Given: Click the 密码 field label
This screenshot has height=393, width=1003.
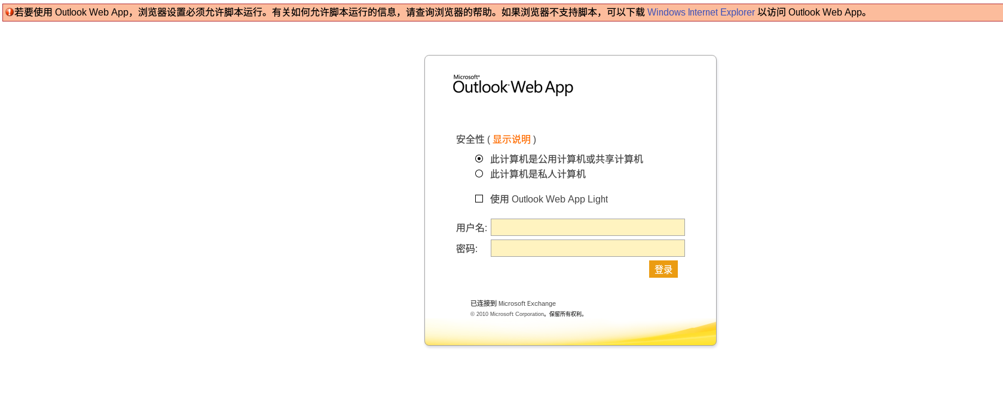Looking at the screenshot, I should point(466,249).
